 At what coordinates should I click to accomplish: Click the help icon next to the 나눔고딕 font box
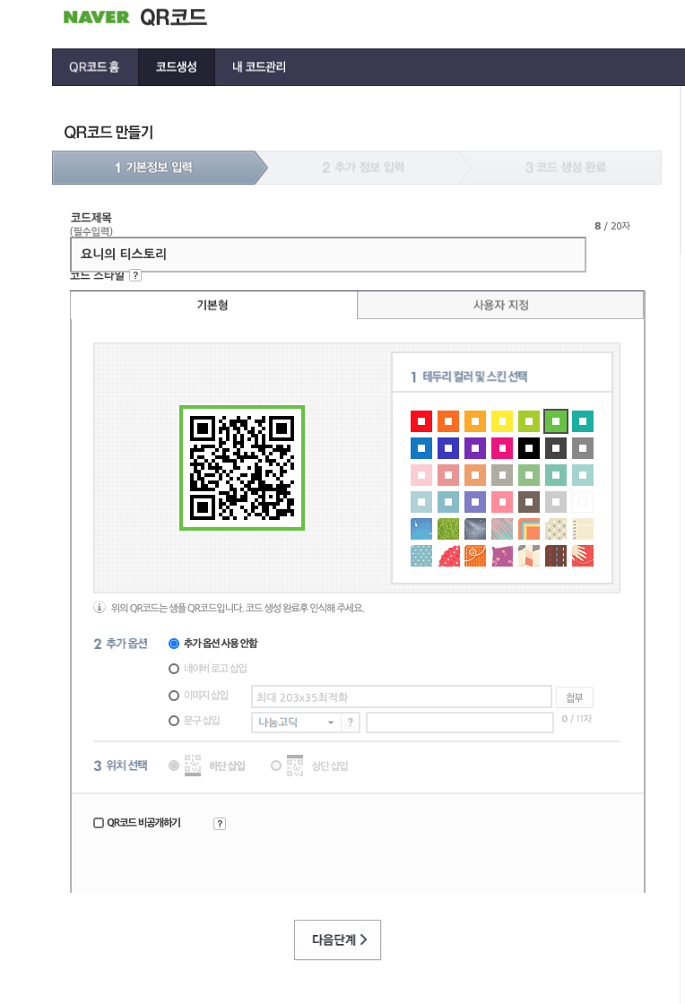(x=351, y=723)
